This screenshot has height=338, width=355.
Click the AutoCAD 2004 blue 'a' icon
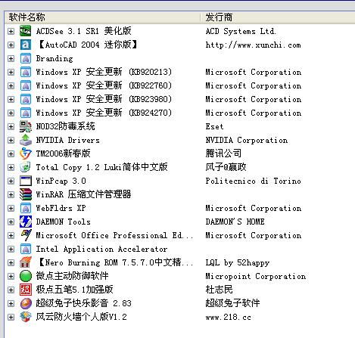pos(26,45)
